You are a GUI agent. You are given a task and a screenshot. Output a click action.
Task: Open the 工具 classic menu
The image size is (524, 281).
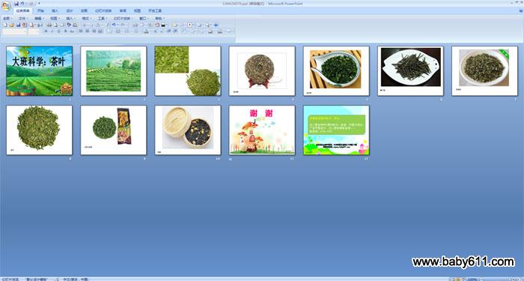[103, 19]
